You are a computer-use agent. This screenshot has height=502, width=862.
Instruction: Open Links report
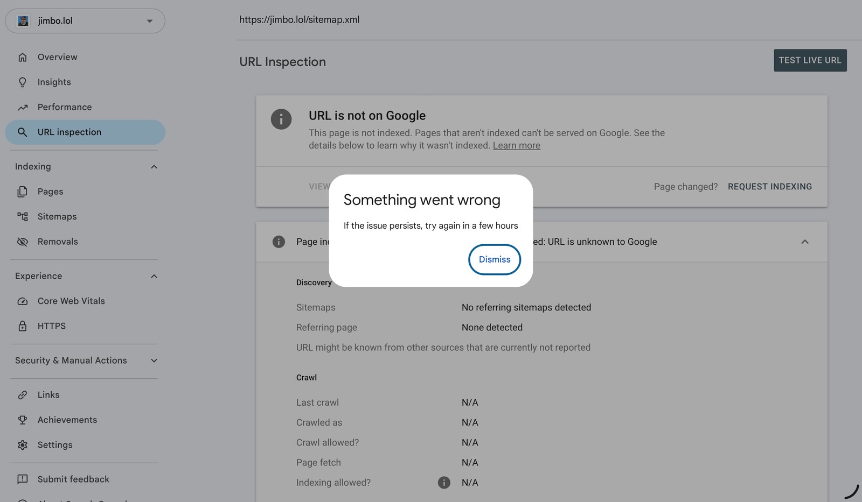(85, 395)
